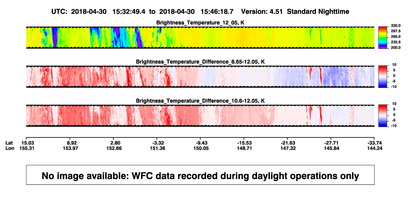Click the 'Lat' axis label

[10, 142]
